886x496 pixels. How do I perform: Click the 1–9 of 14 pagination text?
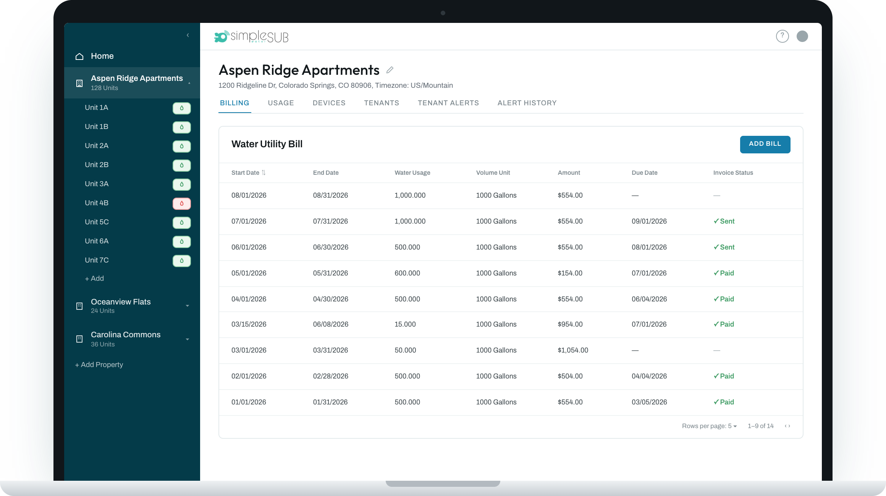click(761, 426)
